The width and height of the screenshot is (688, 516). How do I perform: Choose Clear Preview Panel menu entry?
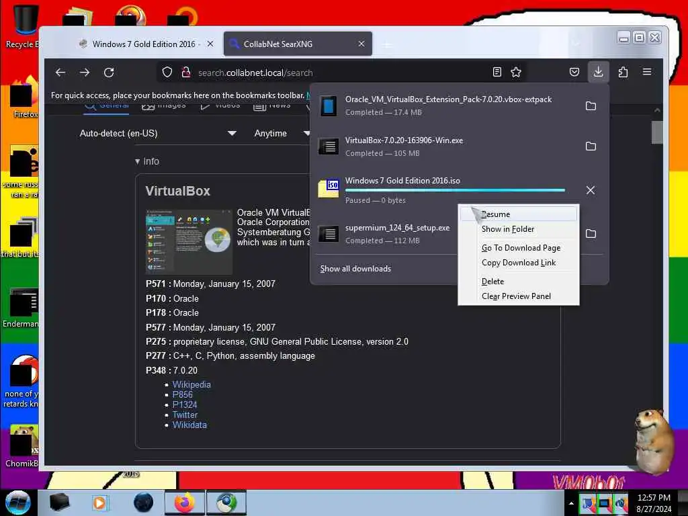click(x=518, y=296)
